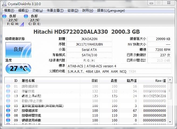177x129 pixels.
Task: Click the scrollbar up arrow in attribute list
Action: point(170,80)
